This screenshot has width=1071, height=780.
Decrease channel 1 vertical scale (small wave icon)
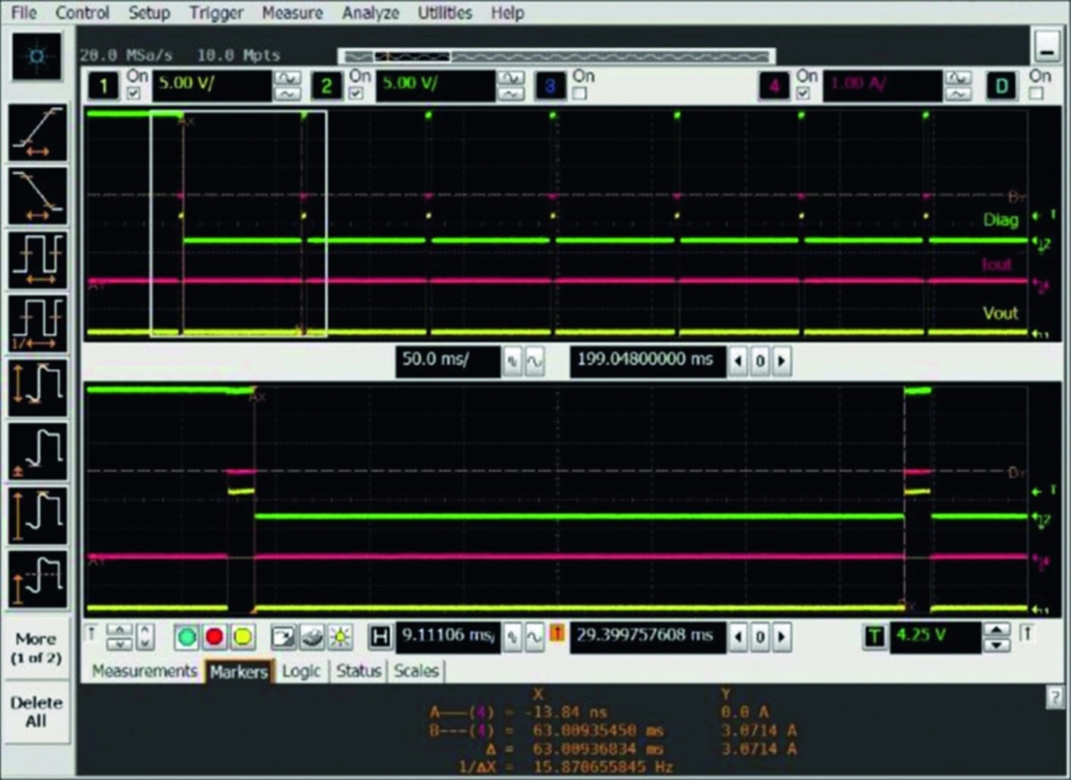point(287,94)
